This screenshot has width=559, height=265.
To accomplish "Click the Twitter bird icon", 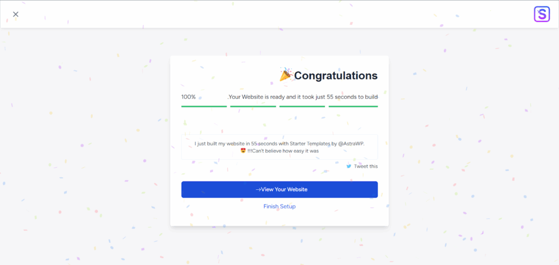I will (349, 166).
